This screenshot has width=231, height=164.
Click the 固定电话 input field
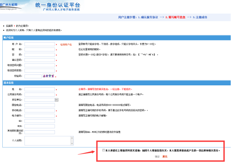pyautogui.click(x=40, y=105)
